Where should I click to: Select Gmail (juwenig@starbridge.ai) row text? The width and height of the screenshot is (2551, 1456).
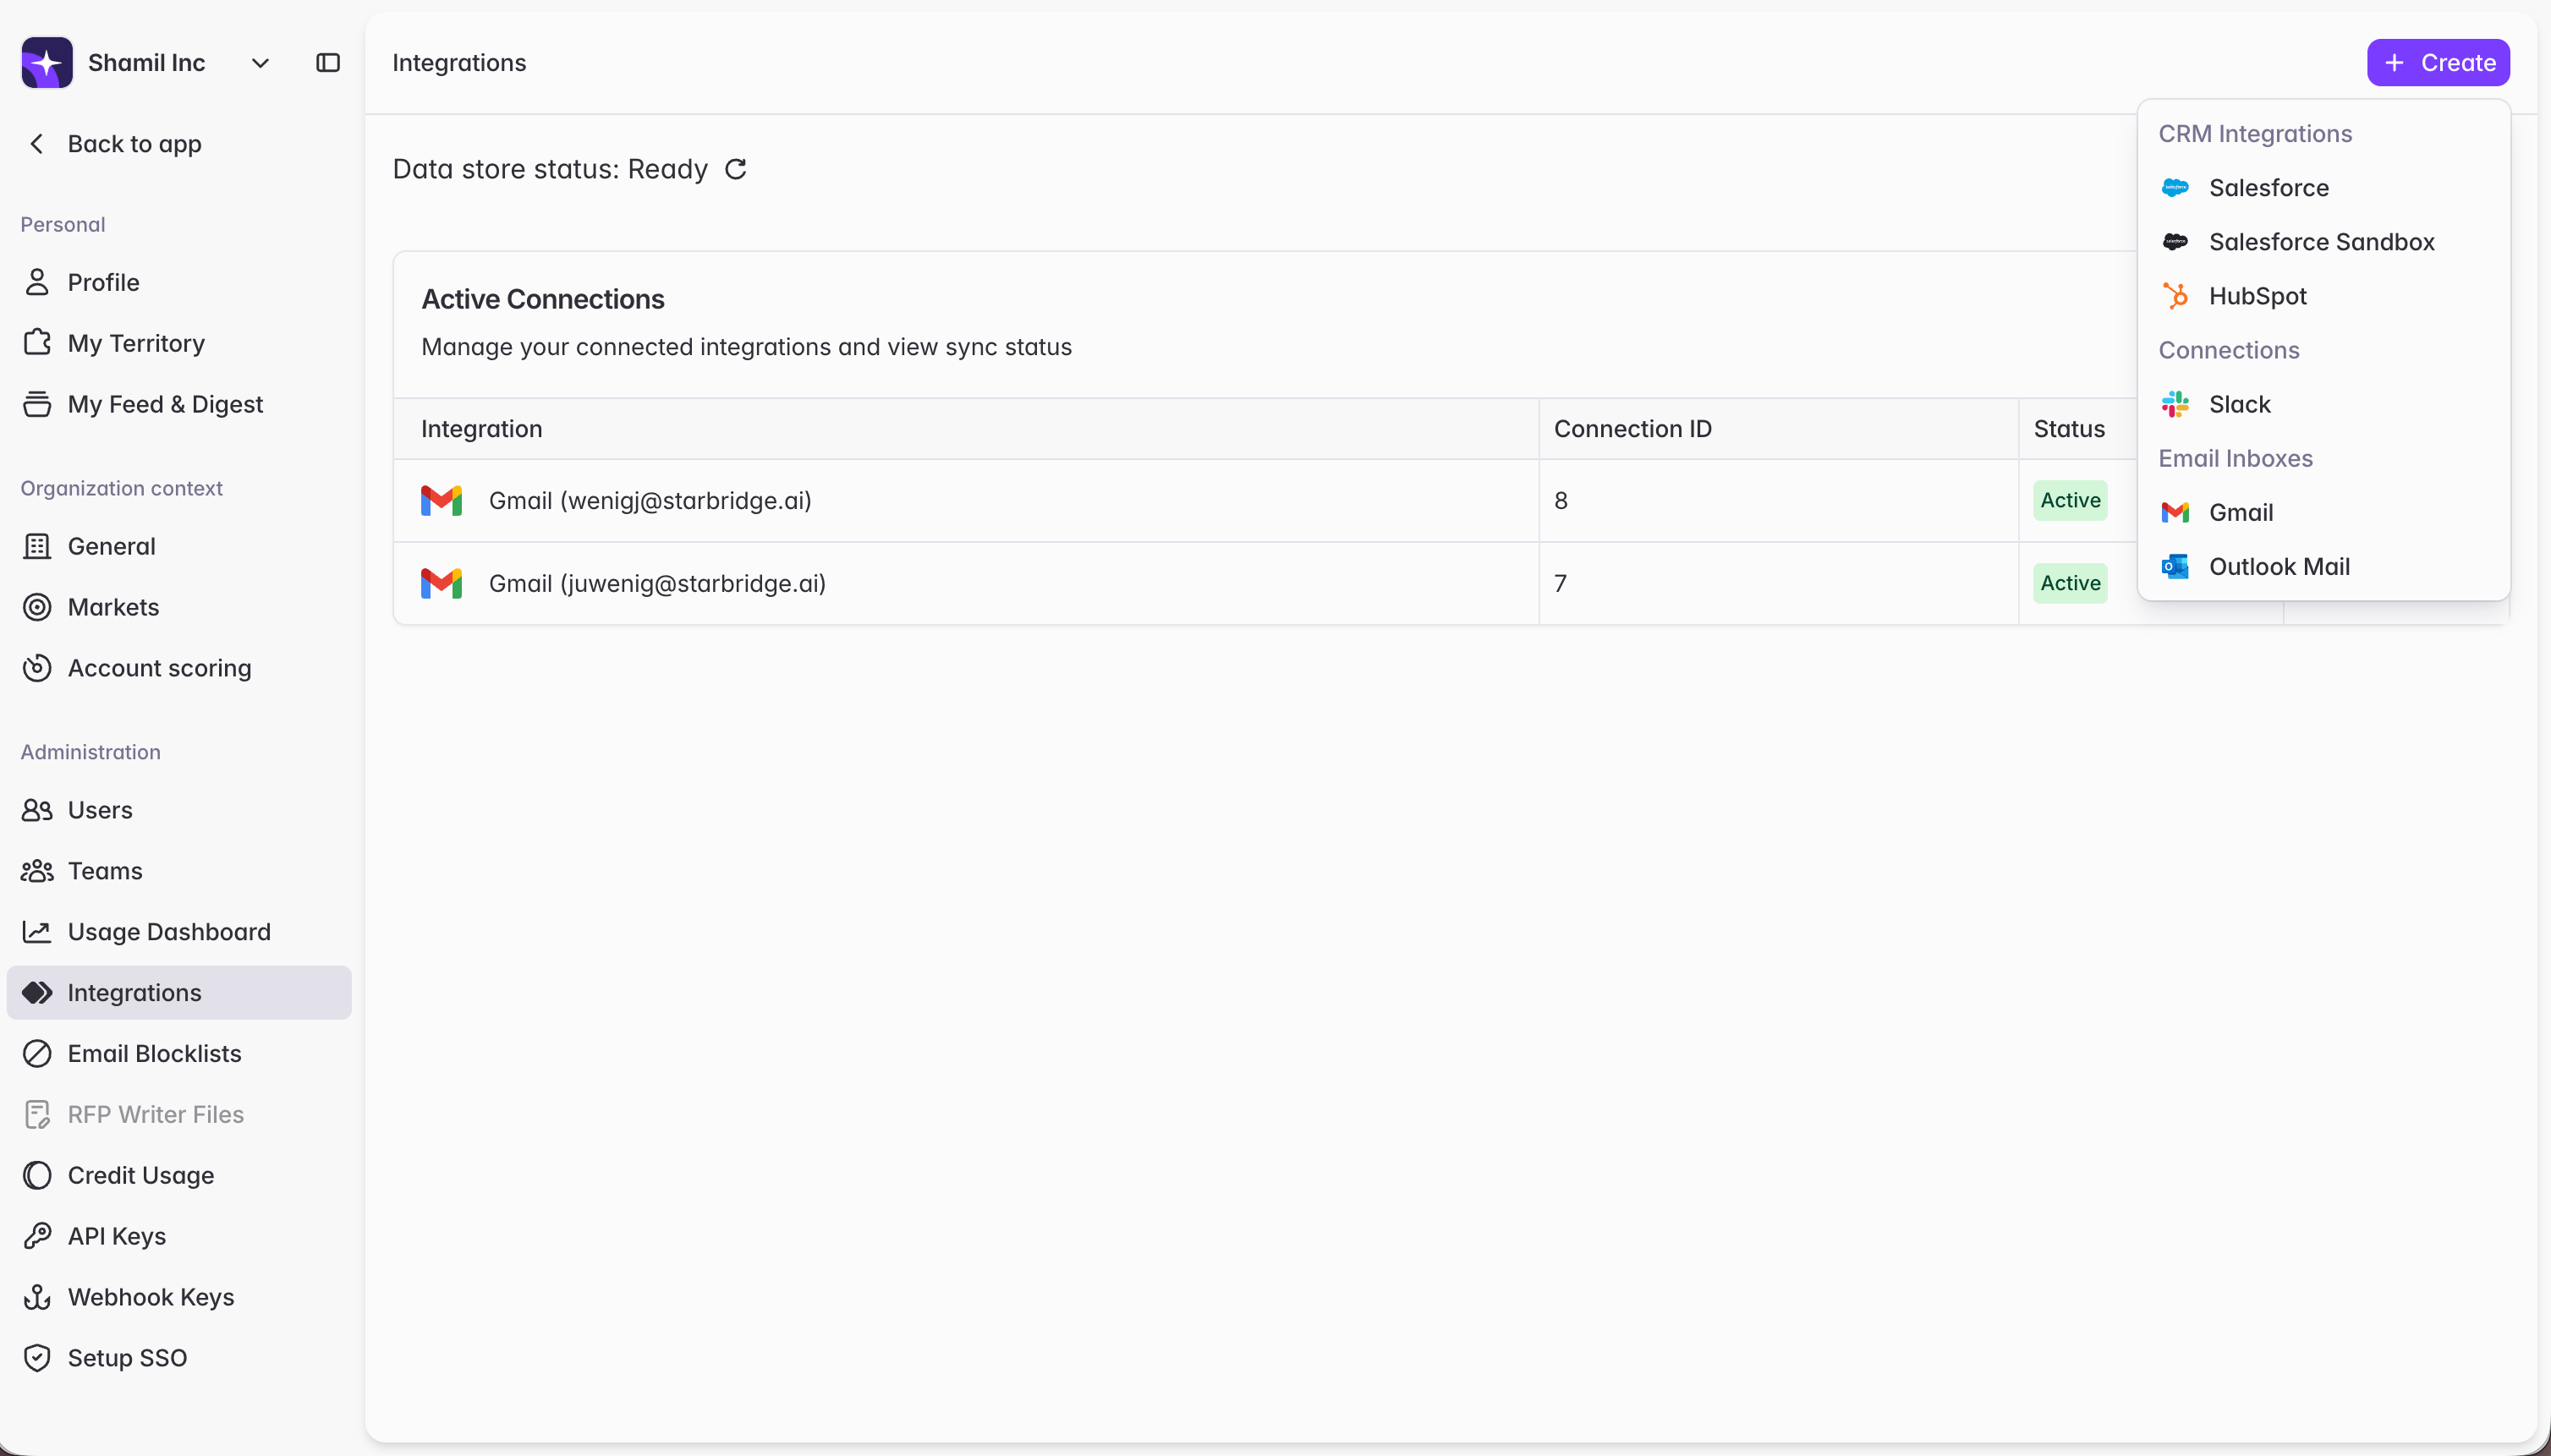point(657,584)
